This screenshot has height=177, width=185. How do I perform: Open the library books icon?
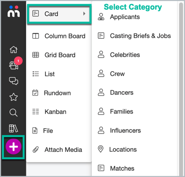point(14,129)
